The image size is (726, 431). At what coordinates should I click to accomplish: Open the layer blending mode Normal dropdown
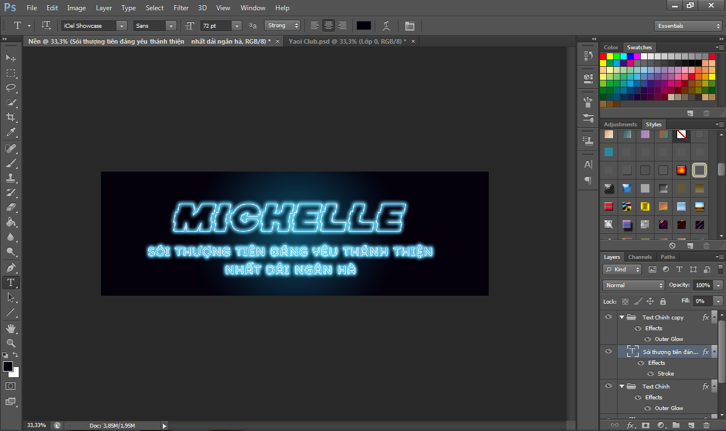tap(633, 285)
